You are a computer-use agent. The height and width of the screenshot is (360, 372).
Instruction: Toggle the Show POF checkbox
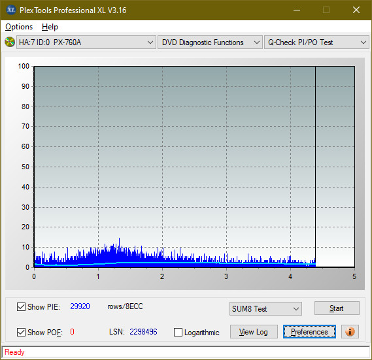pos(21,332)
